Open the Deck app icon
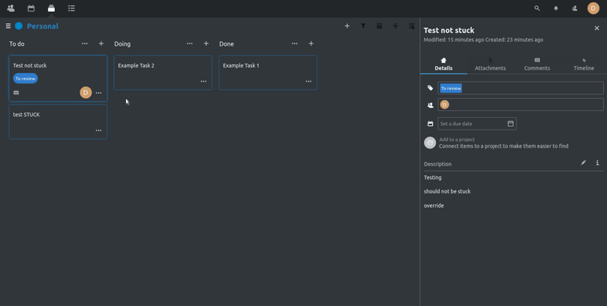This screenshot has height=306, width=607. 51,8
